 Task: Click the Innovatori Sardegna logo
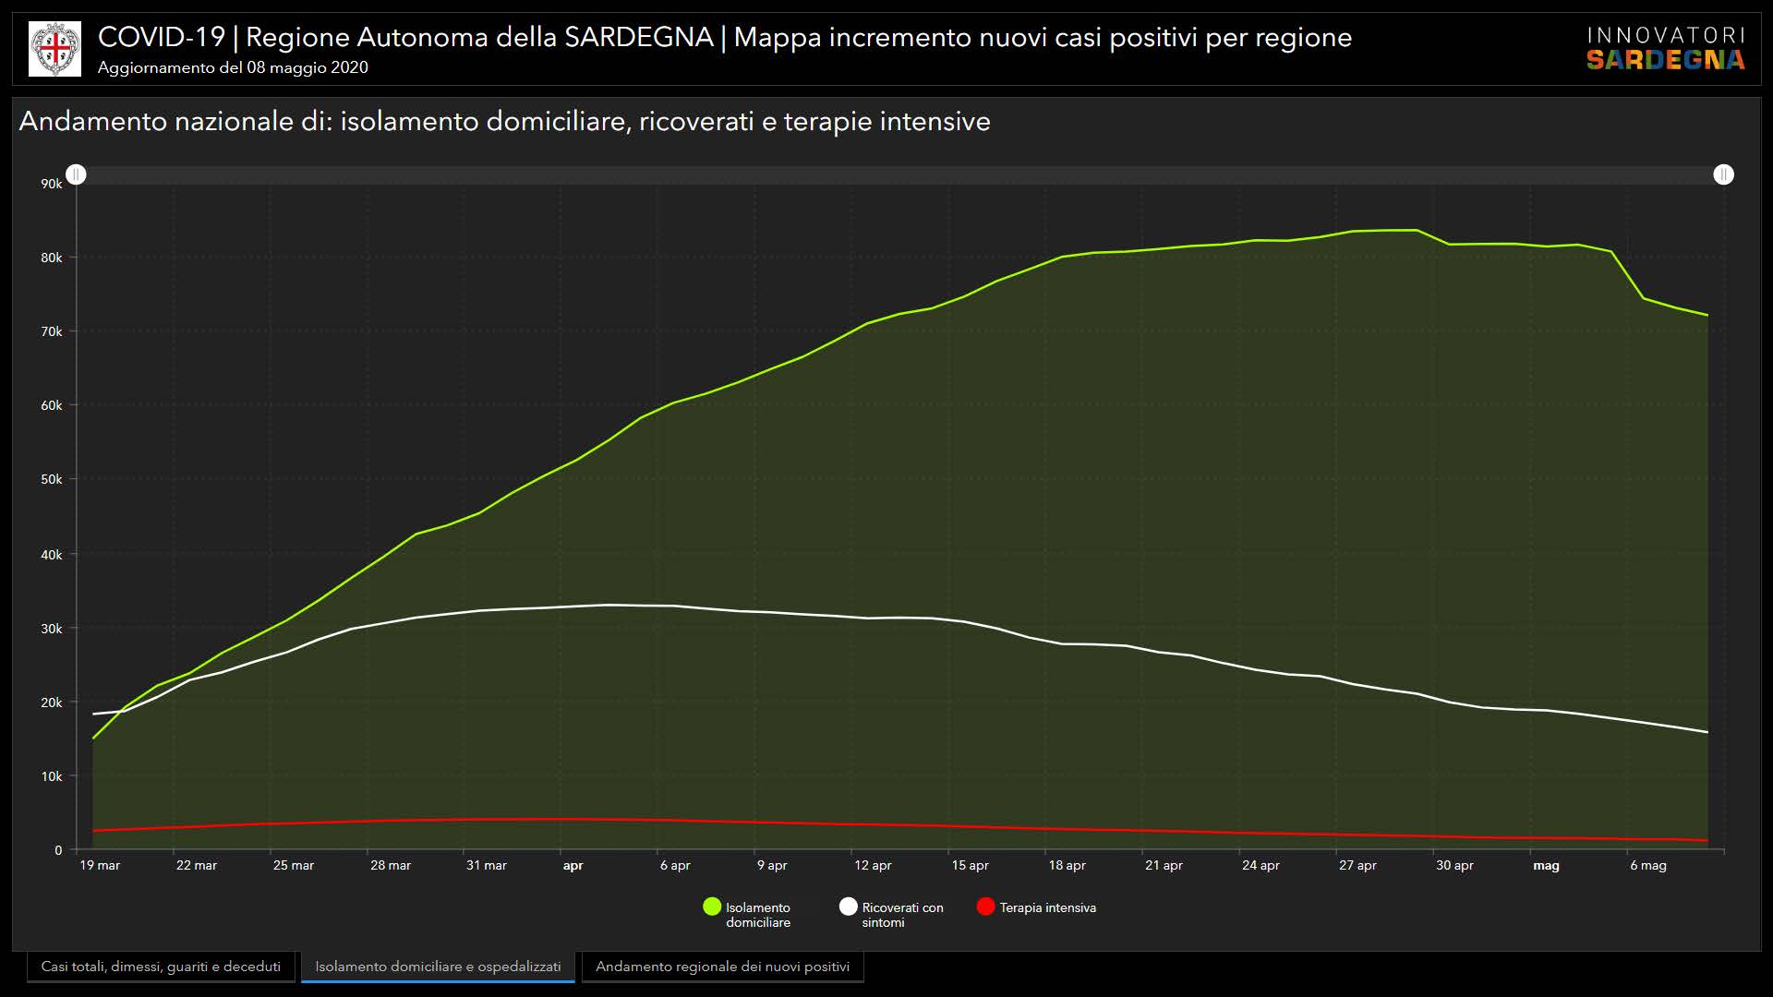pos(1665,49)
